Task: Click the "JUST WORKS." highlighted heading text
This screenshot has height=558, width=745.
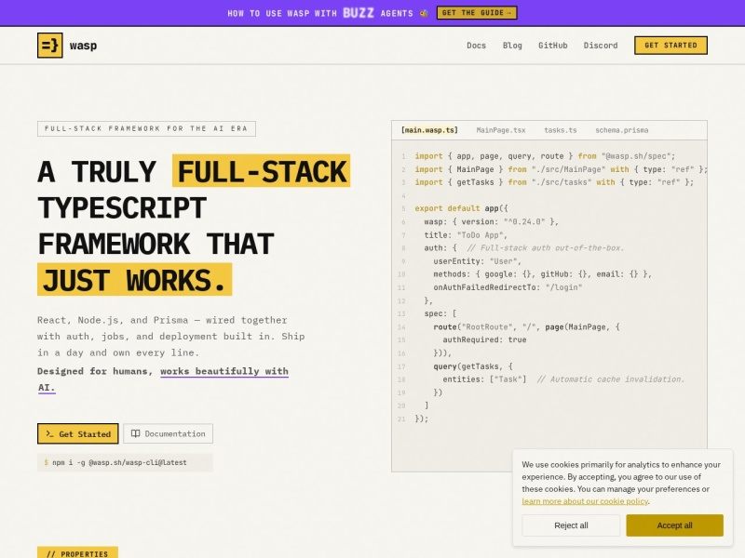Action: pos(134,280)
